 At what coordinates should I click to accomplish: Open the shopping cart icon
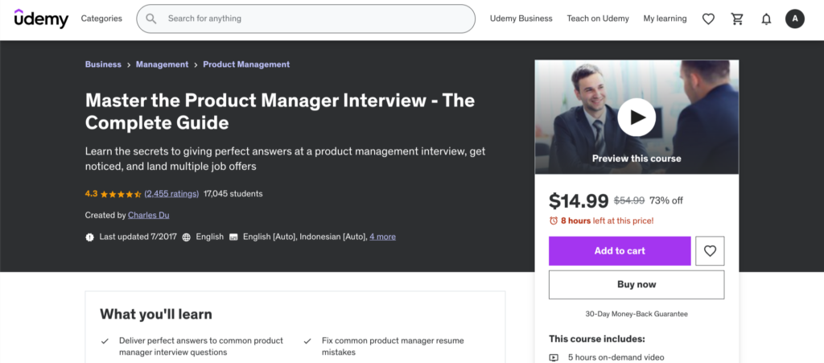[737, 19]
